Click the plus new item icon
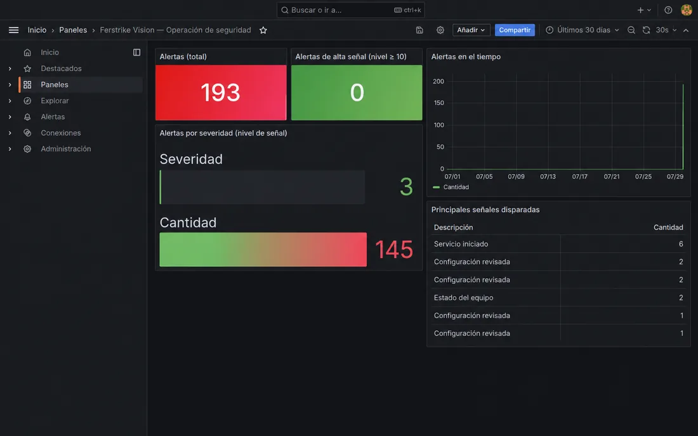 [x=640, y=10]
